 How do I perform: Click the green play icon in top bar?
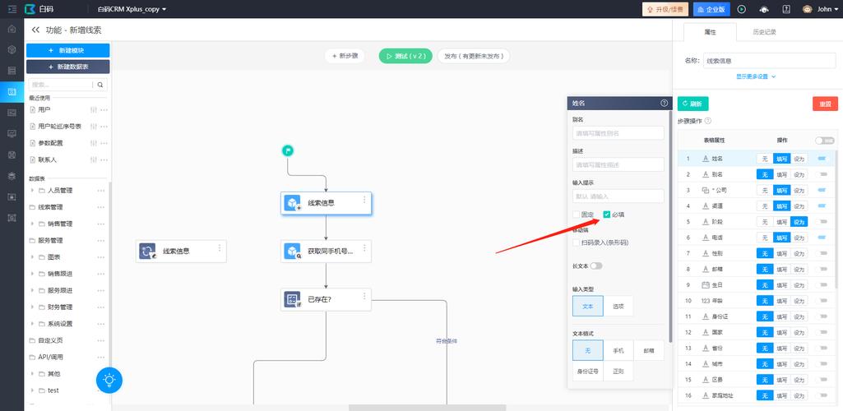click(741, 9)
